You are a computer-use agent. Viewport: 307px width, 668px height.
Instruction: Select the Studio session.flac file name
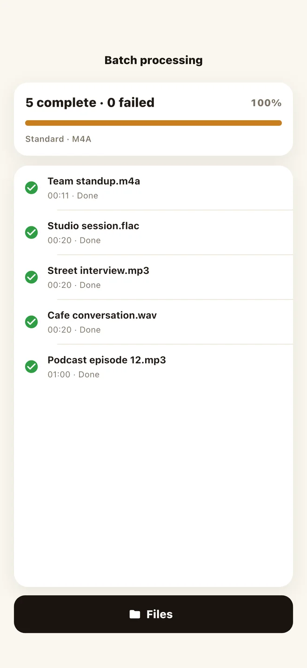pos(93,226)
